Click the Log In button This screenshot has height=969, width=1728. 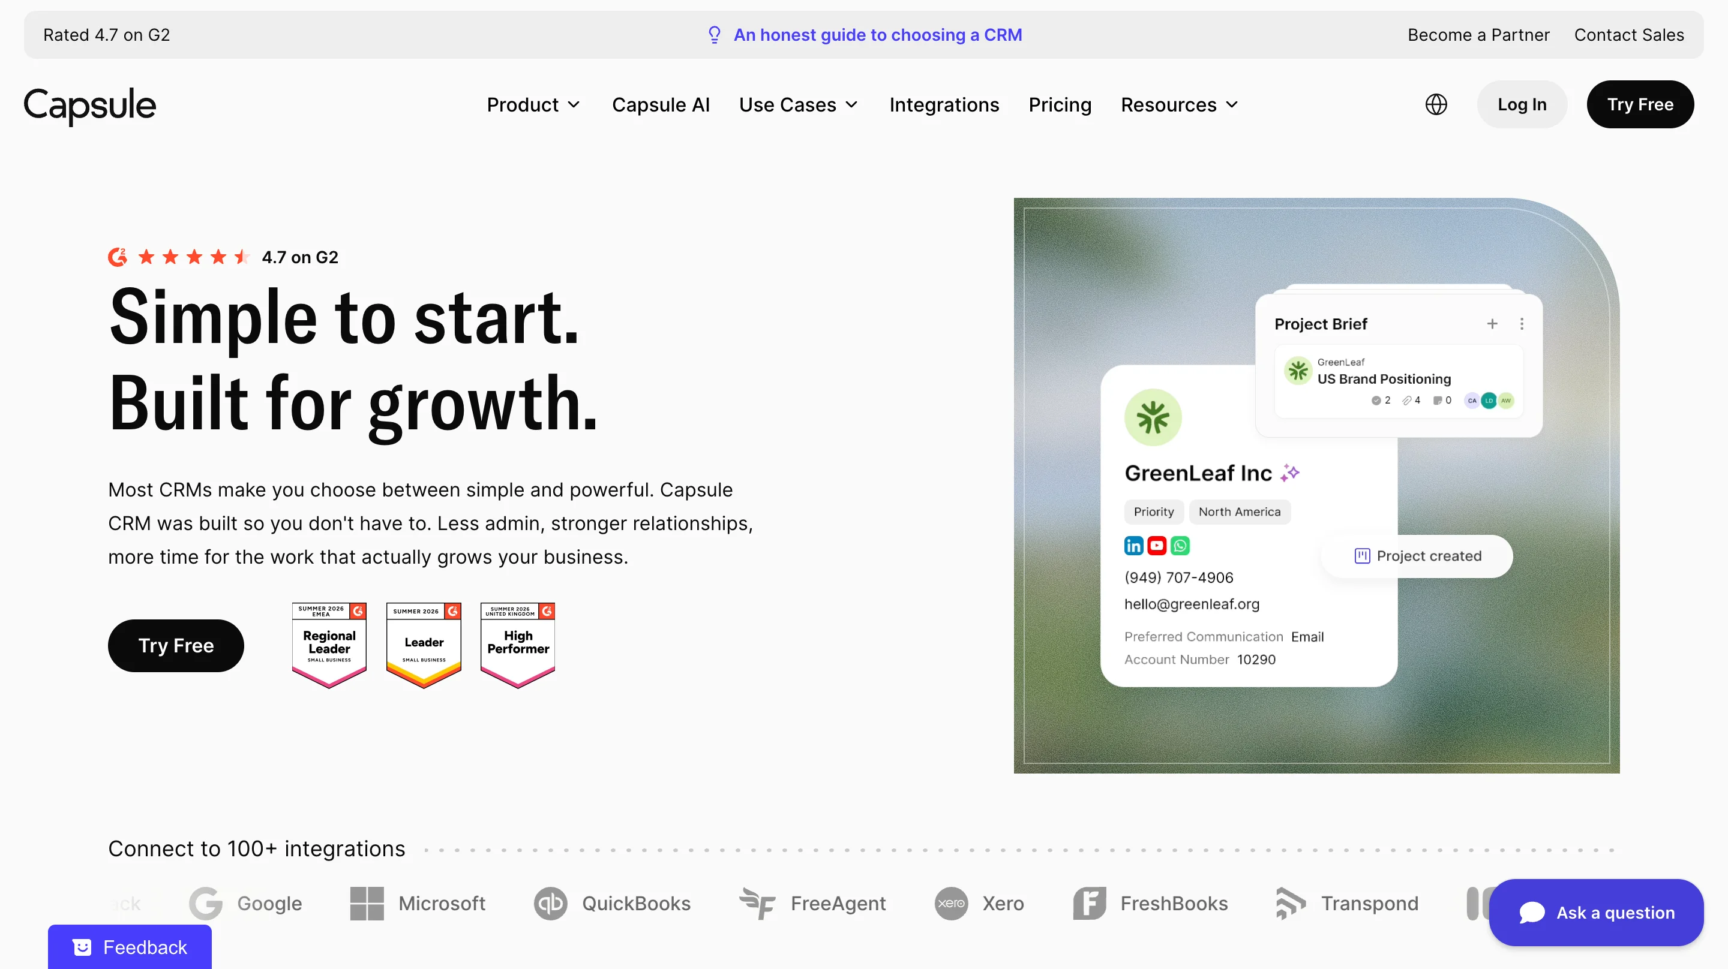point(1522,104)
